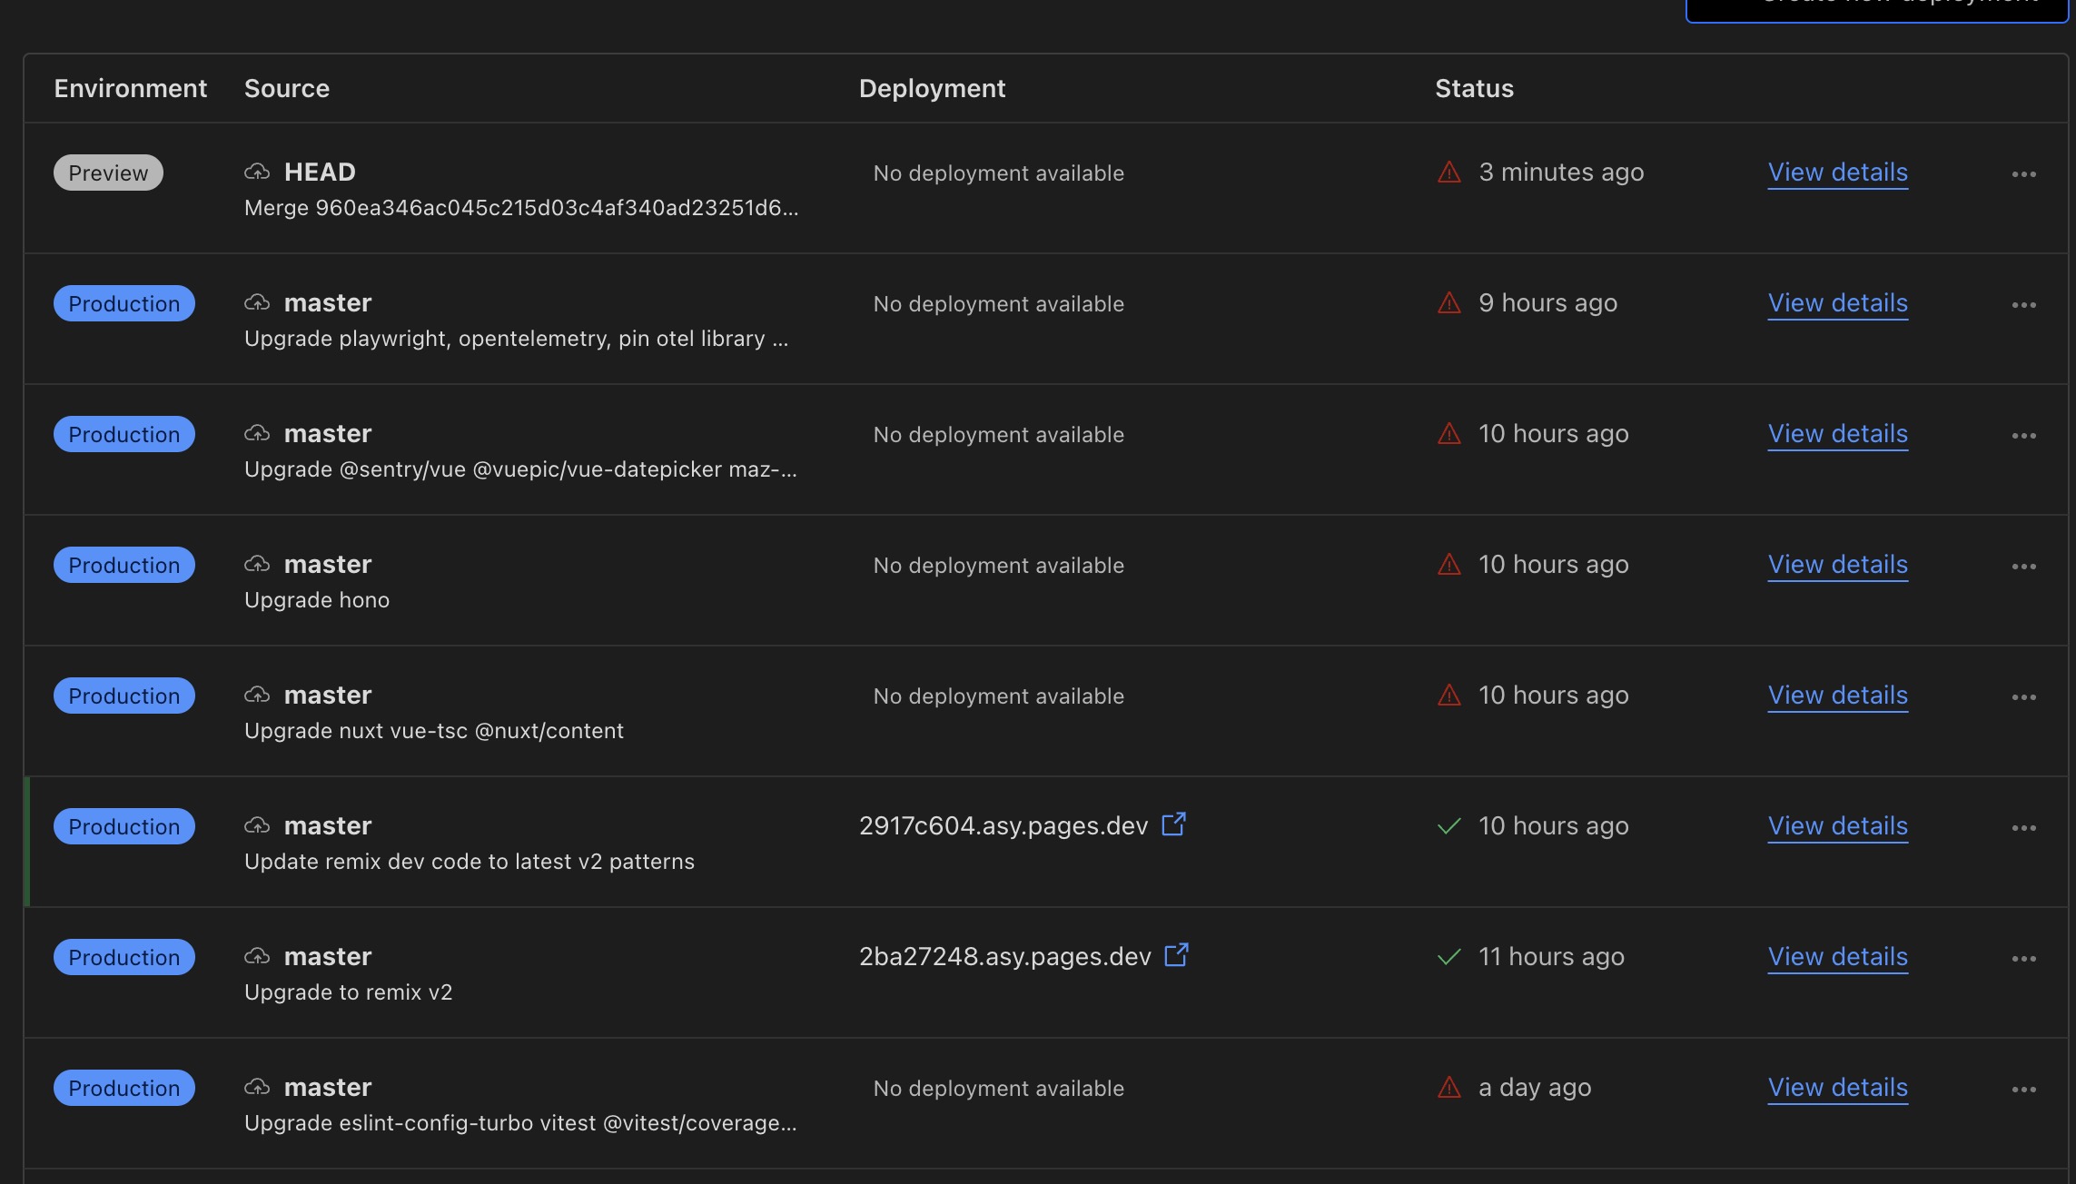Image resolution: width=2076 pixels, height=1184 pixels.
Task: Click success checkmark on 11 hours ago row
Action: (x=1449, y=956)
